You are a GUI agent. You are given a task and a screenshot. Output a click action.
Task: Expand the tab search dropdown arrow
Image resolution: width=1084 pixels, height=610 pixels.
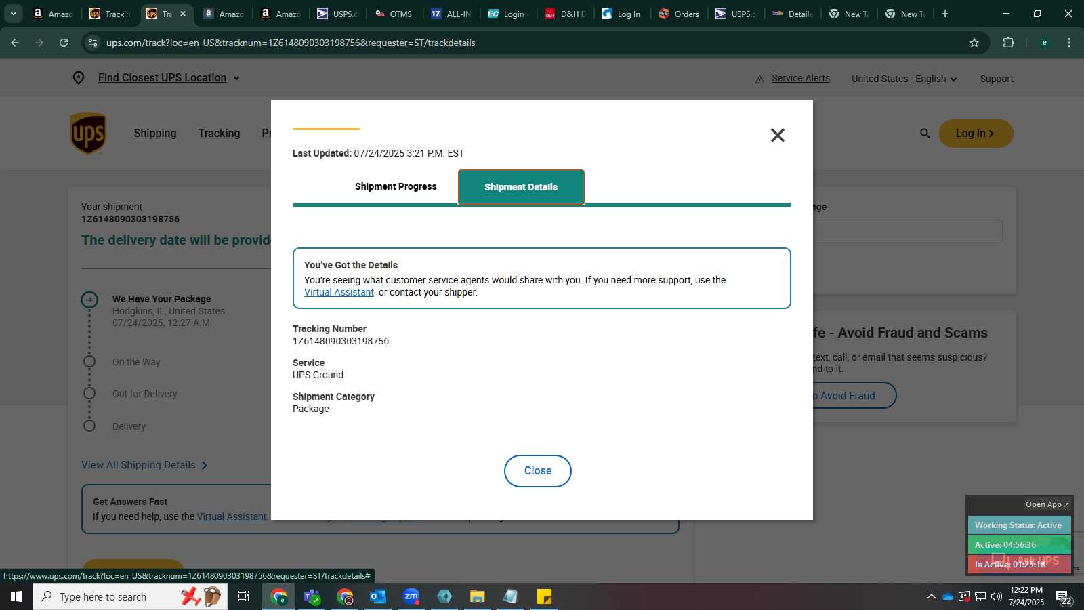[x=13, y=14]
